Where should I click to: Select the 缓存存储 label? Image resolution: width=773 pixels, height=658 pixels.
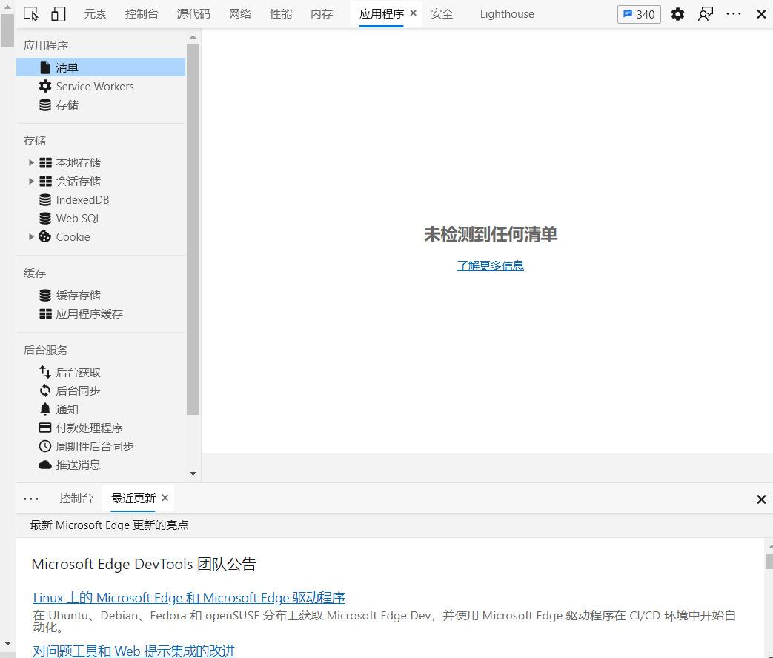[x=79, y=295]
